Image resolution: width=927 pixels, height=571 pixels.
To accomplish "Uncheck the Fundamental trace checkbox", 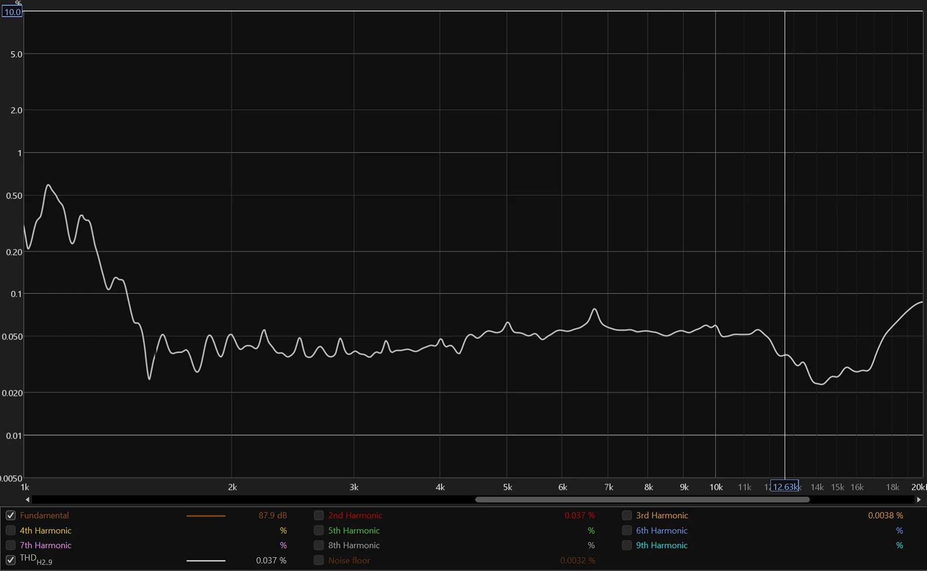I will [x=10, y=515].
